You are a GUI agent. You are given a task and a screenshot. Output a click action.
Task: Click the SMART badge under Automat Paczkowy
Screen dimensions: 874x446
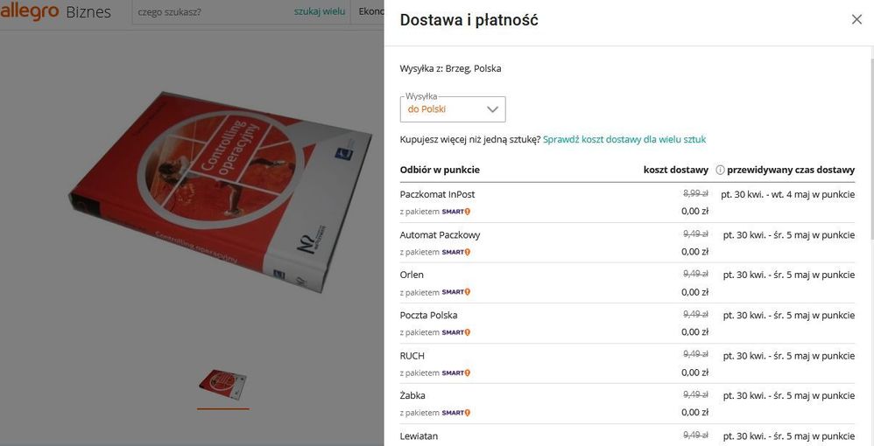455,252
